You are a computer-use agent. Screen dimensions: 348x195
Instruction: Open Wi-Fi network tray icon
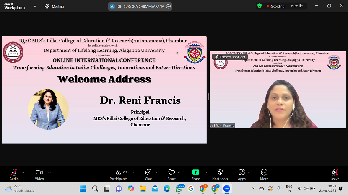299,189
